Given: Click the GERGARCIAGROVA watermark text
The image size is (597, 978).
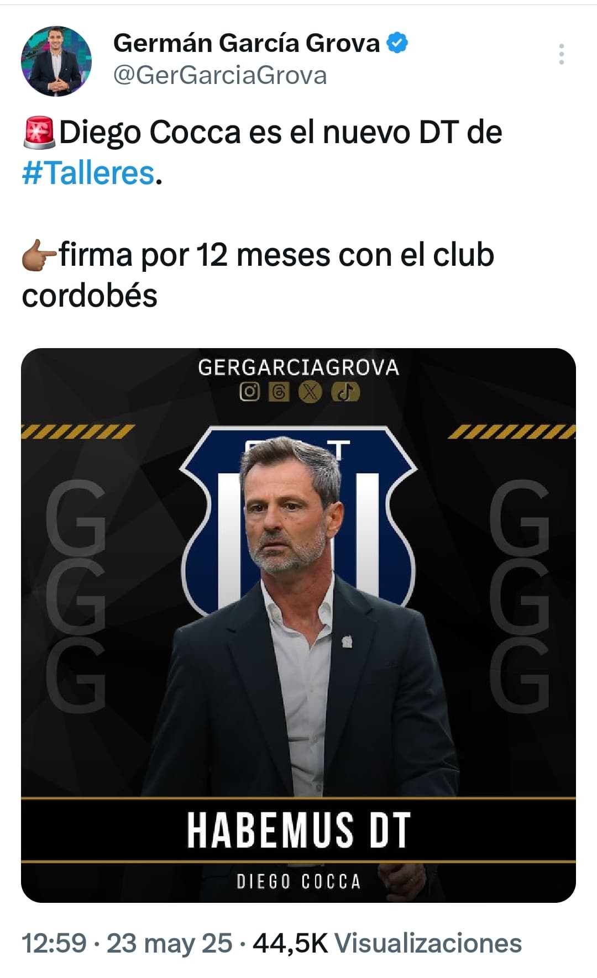Looking at the screenshot, I should pyautogui.click(x=298, y=367).
